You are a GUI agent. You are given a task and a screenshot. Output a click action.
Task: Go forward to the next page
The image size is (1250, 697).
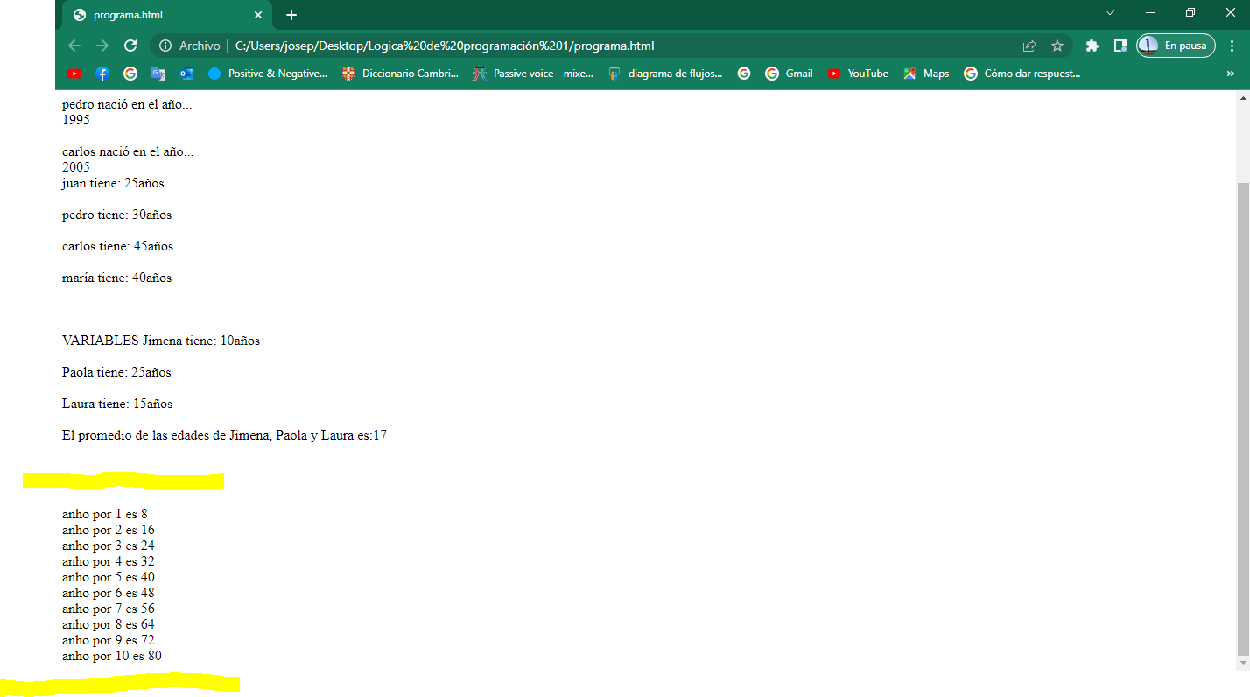click(102, 46)
